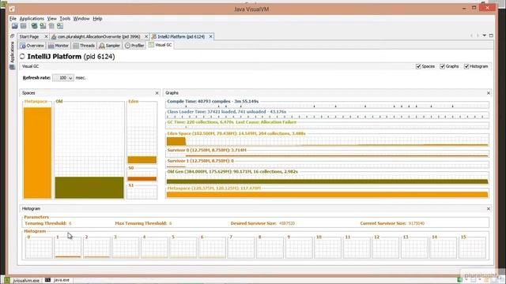Click the Desired Survivor Size parameter text
Image resolution: width=506 pixels, height=284 pixels.
[262, 223]
